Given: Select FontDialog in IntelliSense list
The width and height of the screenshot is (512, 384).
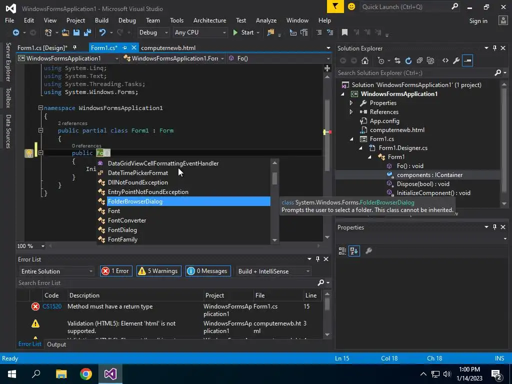Looking at the screenshot, I should click(x=184, y=230).
